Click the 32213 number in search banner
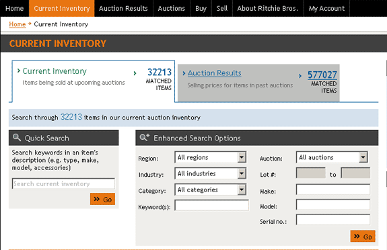 (71, 117)
